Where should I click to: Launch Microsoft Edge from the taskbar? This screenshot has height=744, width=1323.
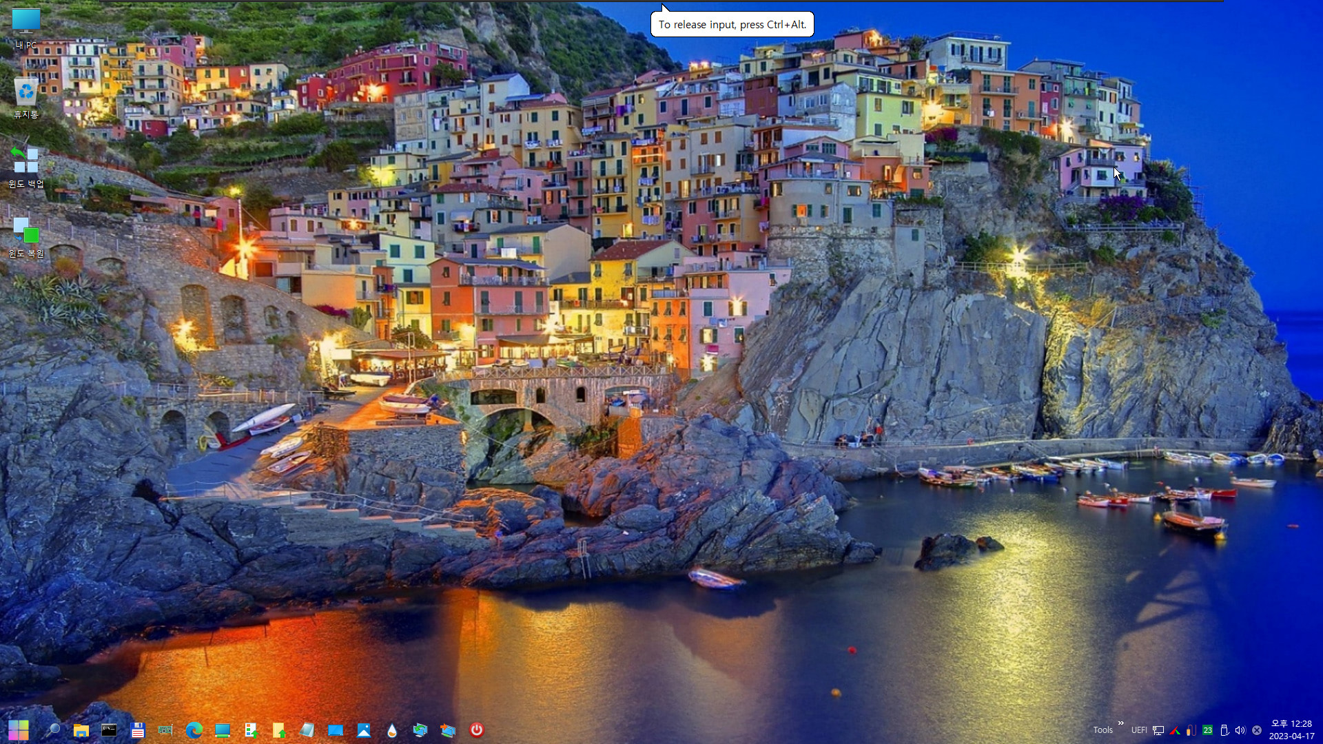pyautogui.click(x=194, y=730)
